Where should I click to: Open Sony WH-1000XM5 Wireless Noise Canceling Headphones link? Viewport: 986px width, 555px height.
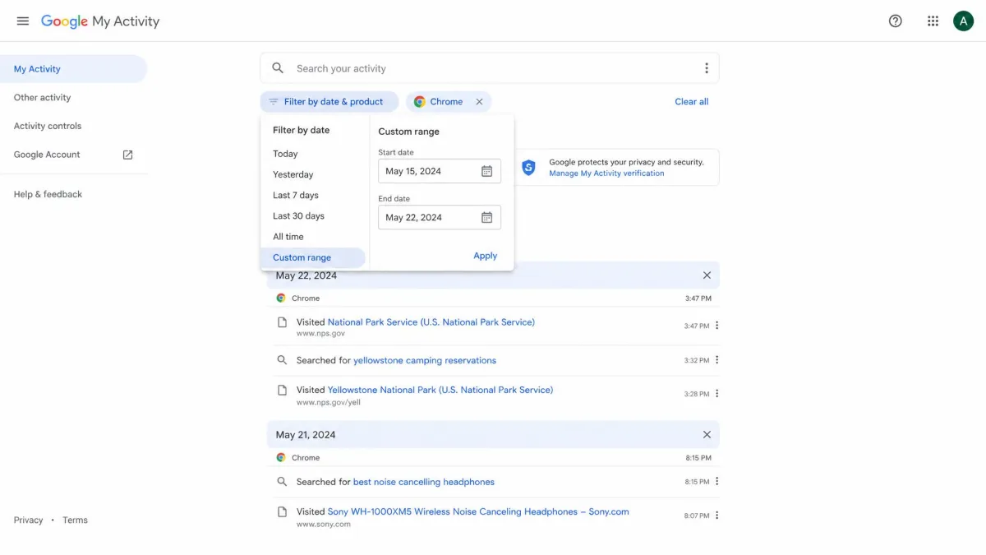[478, 511]
